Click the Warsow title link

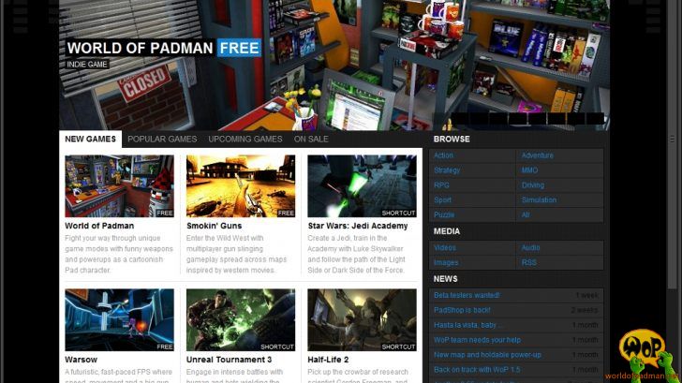[81, 360]
